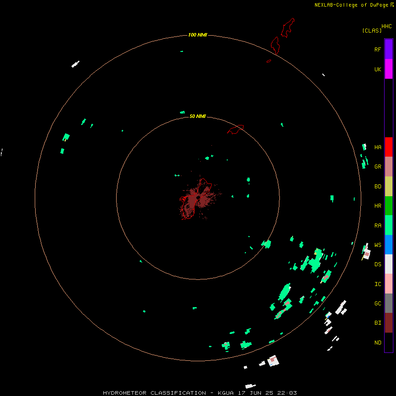Click the BI dark red legend swatch
396x396 pixels.
(x=389, y=323)
